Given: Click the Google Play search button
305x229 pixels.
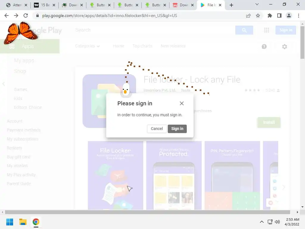Looking at the screenshot, I should [244, 30].
